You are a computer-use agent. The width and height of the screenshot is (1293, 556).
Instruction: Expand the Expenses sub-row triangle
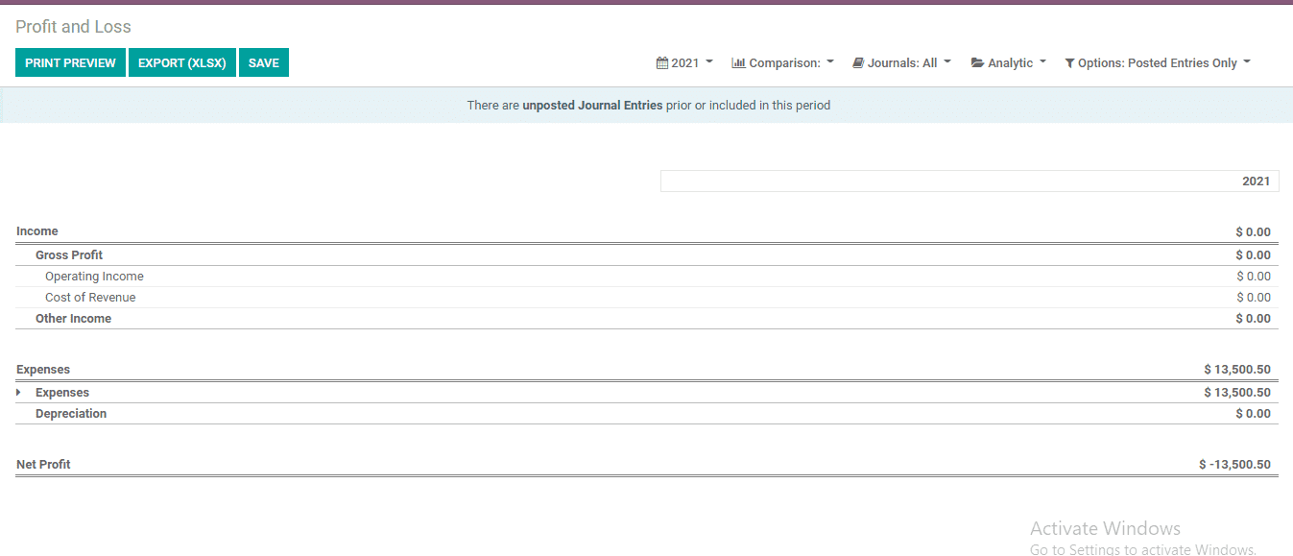[x=19, y=392]
